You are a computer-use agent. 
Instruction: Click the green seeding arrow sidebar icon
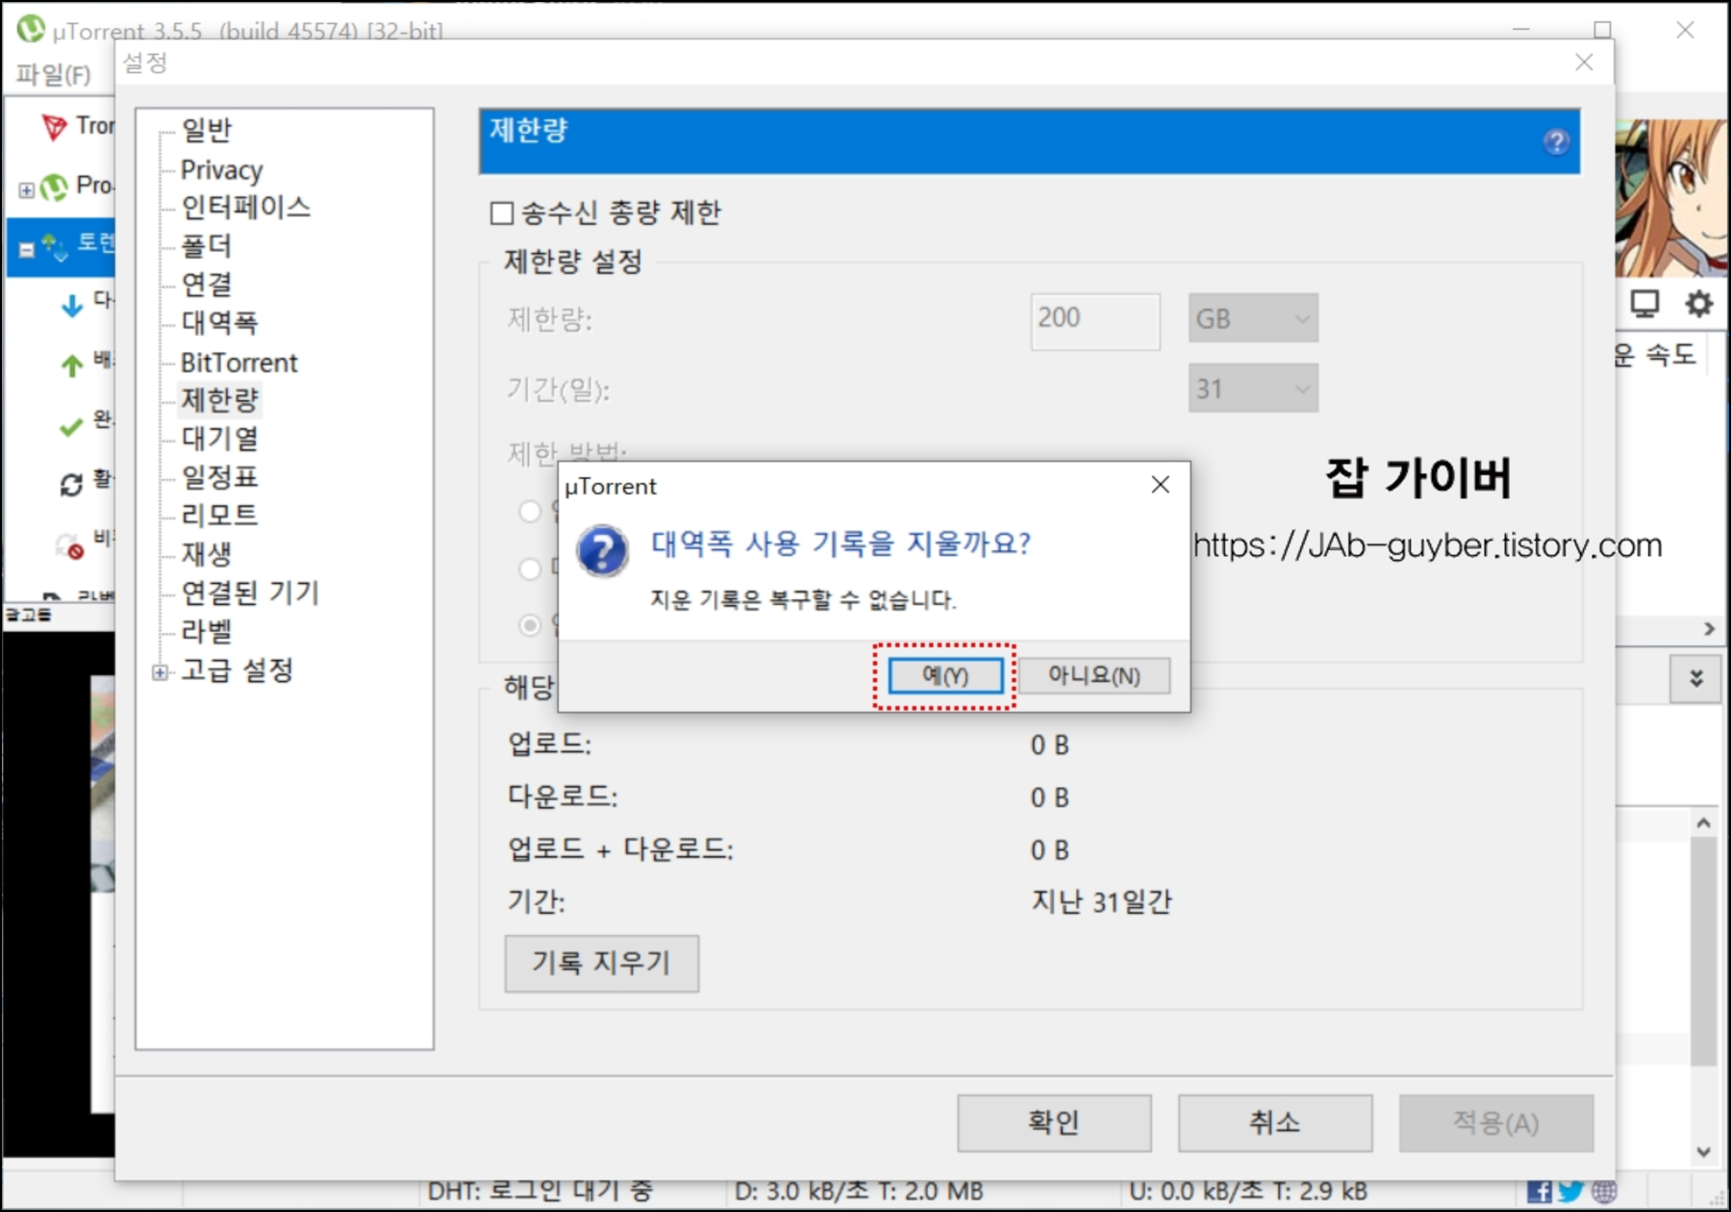click(x=71, y=366)
